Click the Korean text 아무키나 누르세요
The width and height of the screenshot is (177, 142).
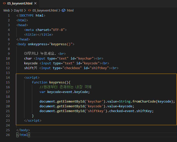point(40,54)
